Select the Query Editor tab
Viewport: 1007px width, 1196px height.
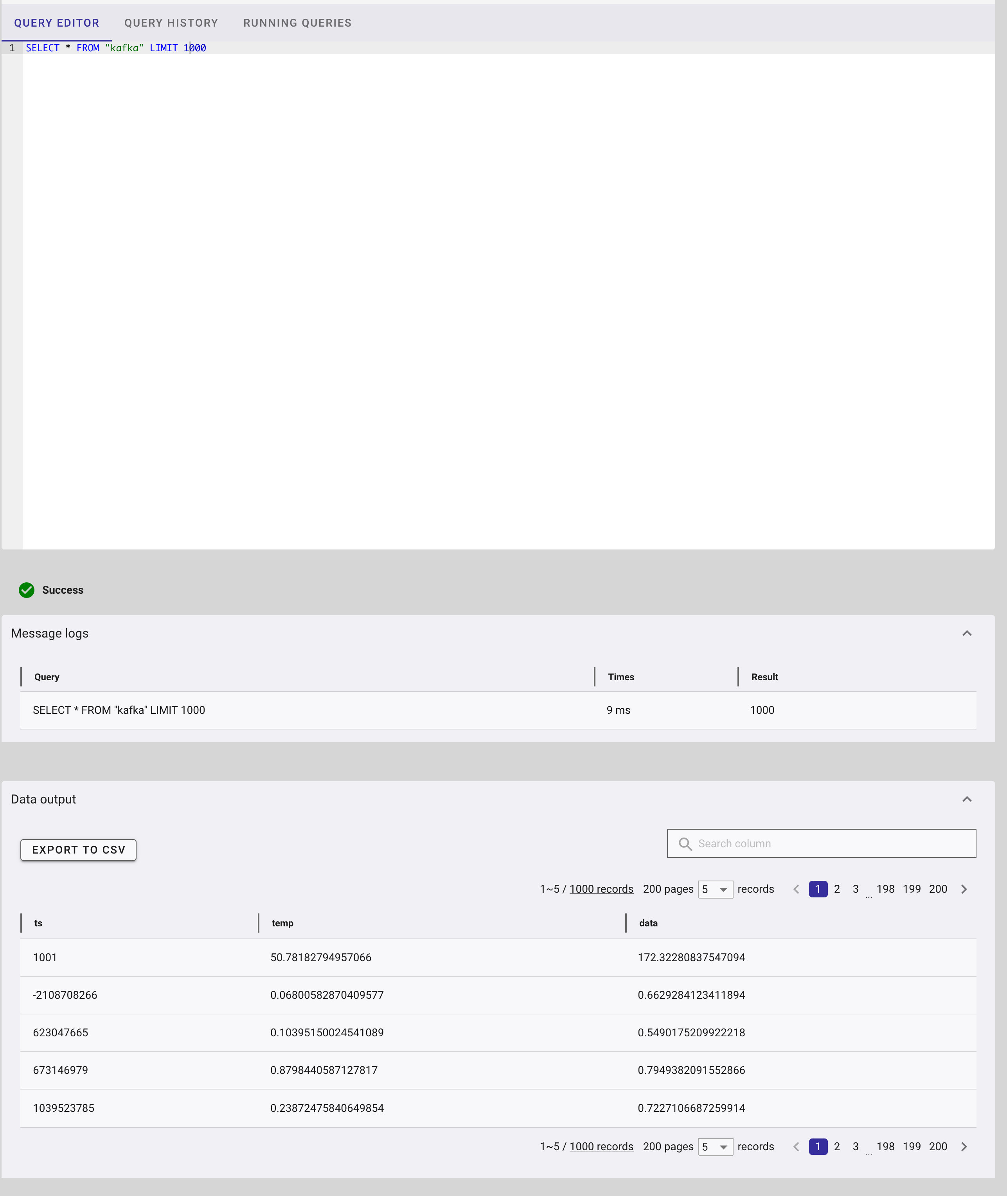click(56, 23)
